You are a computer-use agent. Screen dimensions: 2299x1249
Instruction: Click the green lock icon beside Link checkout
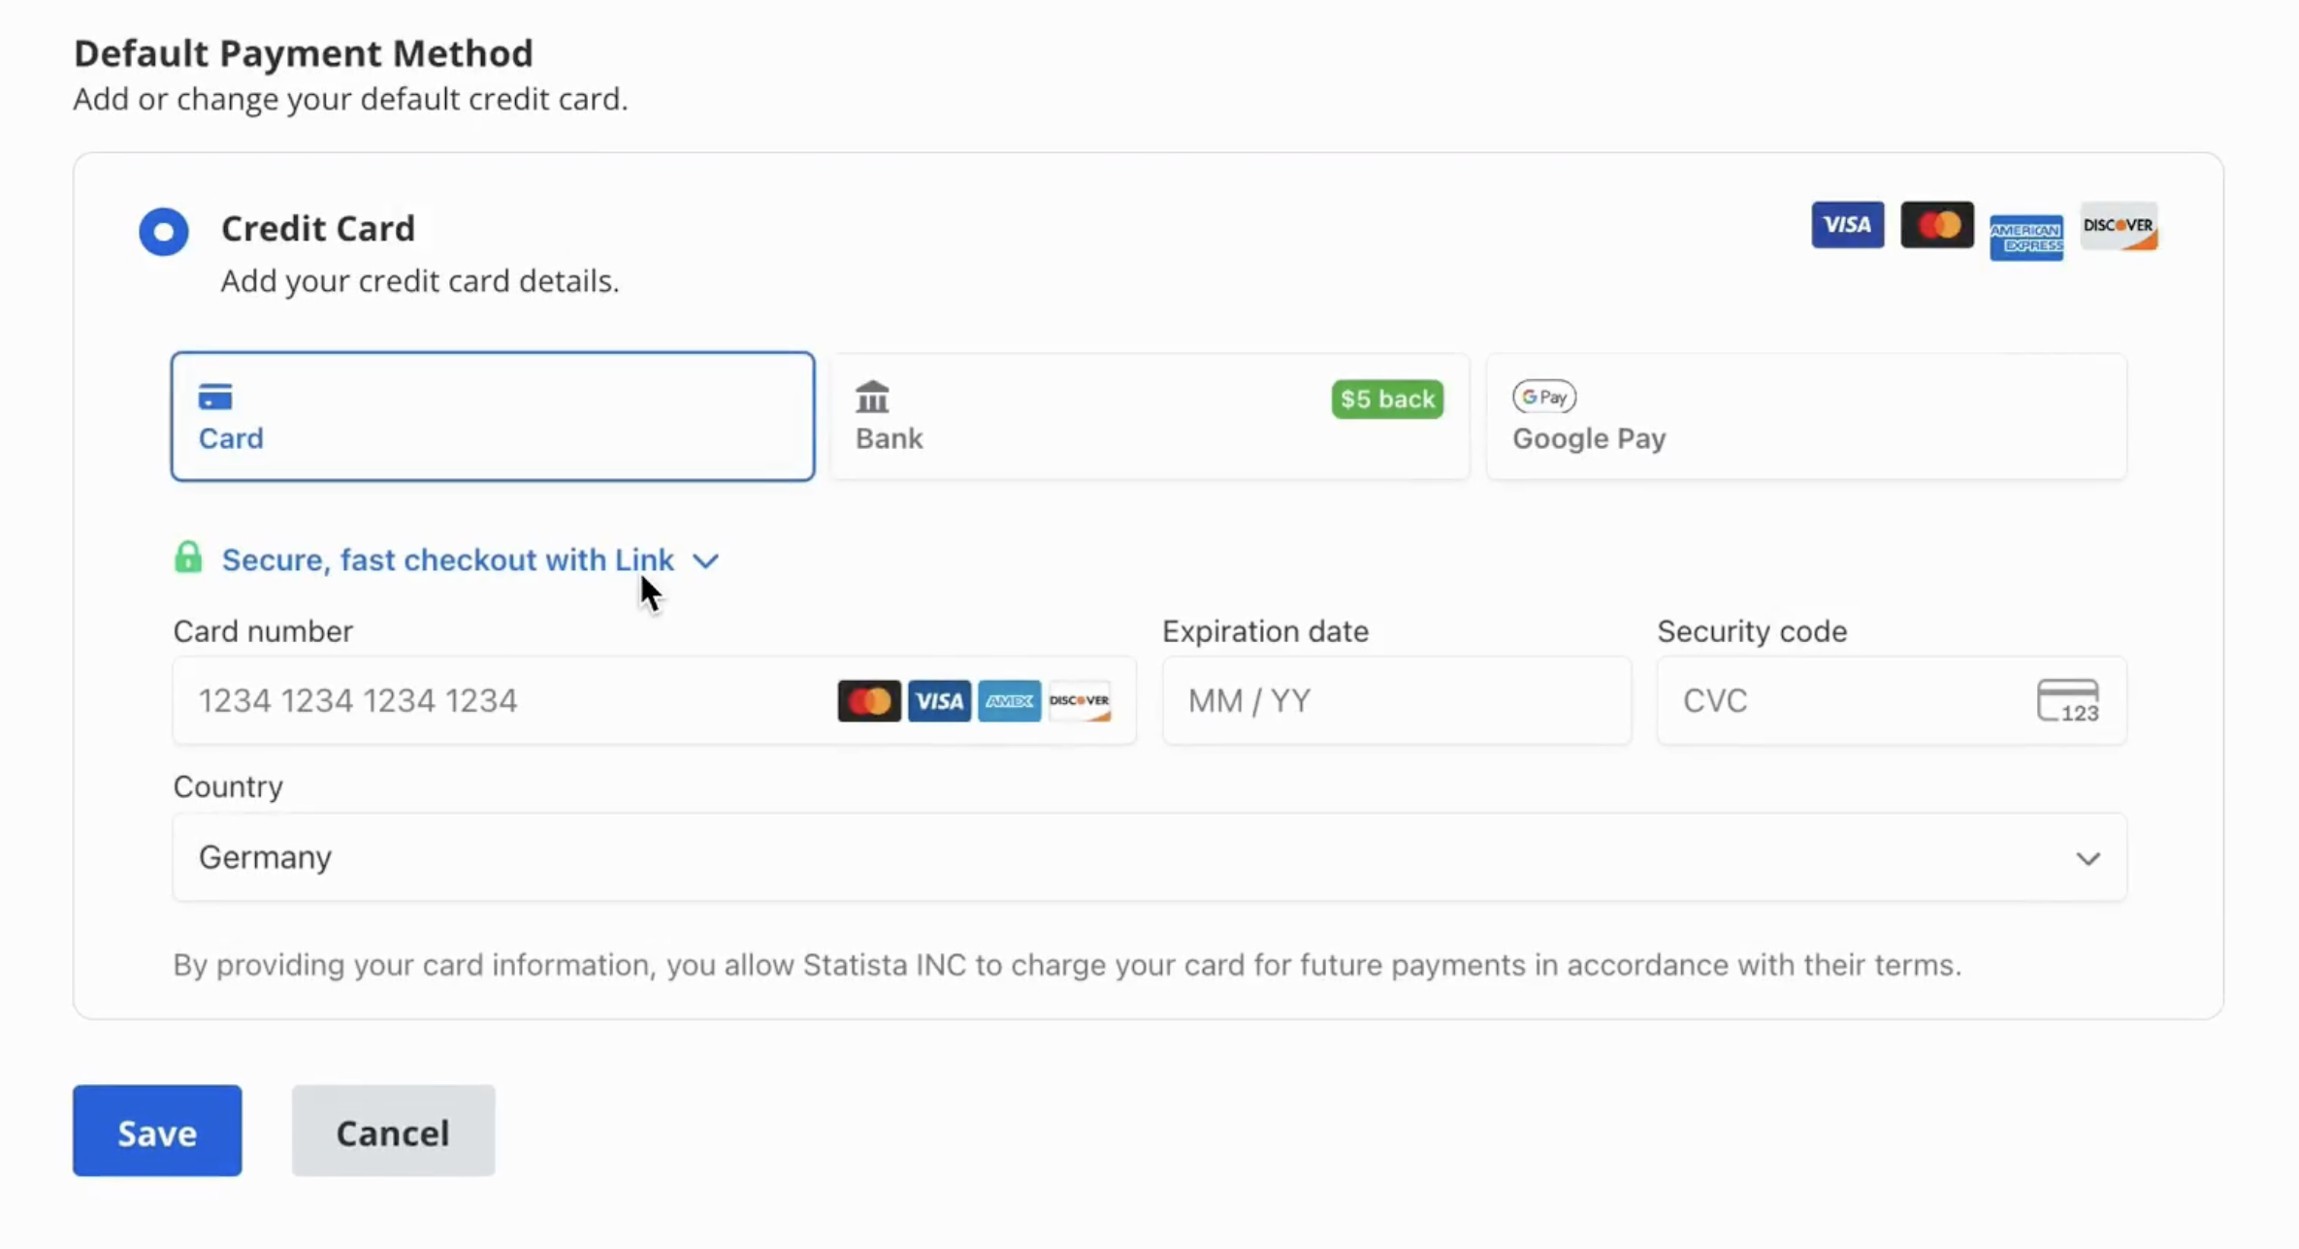coord(188,558)
